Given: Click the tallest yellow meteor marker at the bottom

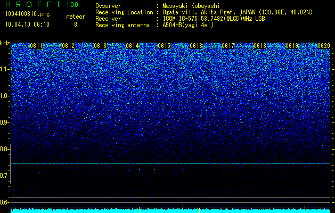Looking at the screenshot, I should tap(183, 208).
